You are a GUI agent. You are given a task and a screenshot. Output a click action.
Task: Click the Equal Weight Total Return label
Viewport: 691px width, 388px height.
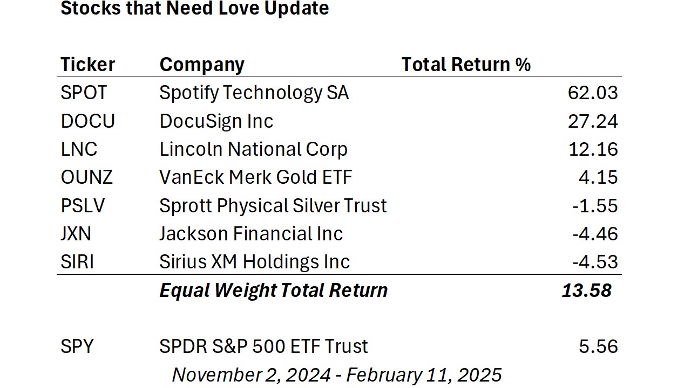pos(273,290)
